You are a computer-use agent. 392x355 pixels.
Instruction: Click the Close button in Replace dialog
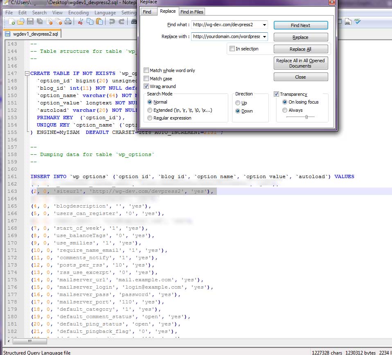tap(301, 77)
